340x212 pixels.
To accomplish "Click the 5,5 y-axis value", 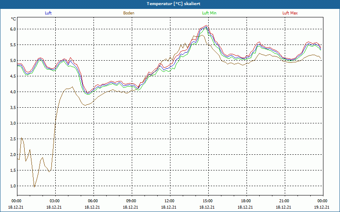I will pos(13,45).
